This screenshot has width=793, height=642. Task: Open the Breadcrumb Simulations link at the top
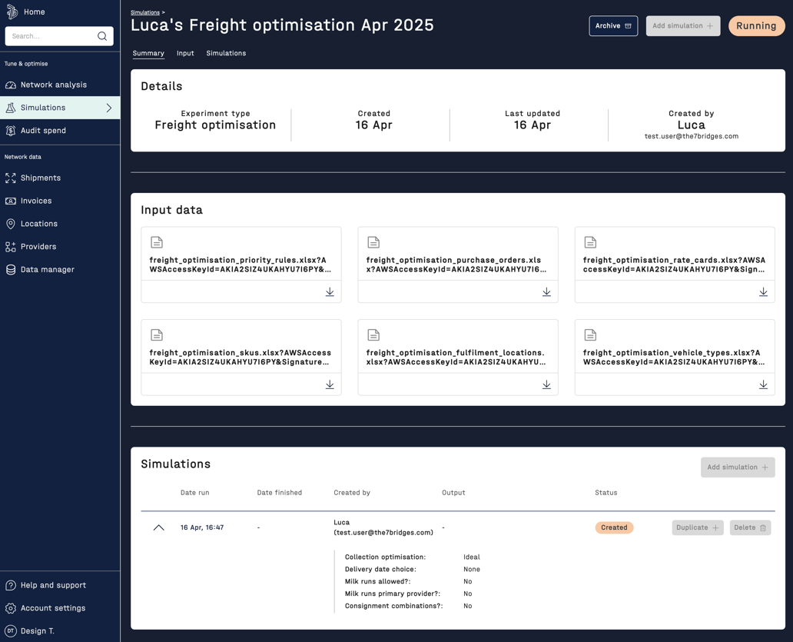point(146,12)
